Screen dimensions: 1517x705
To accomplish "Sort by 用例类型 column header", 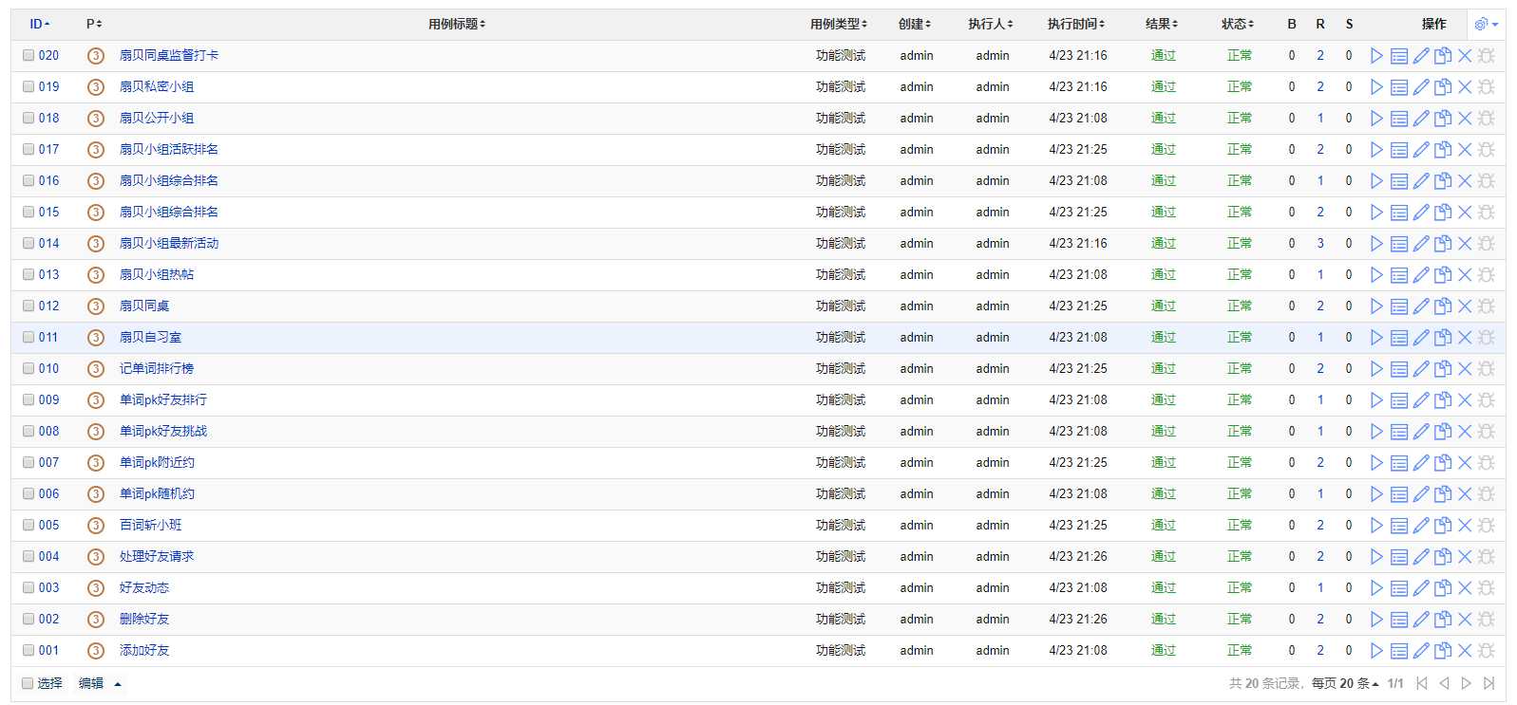I will pos(839,24).
